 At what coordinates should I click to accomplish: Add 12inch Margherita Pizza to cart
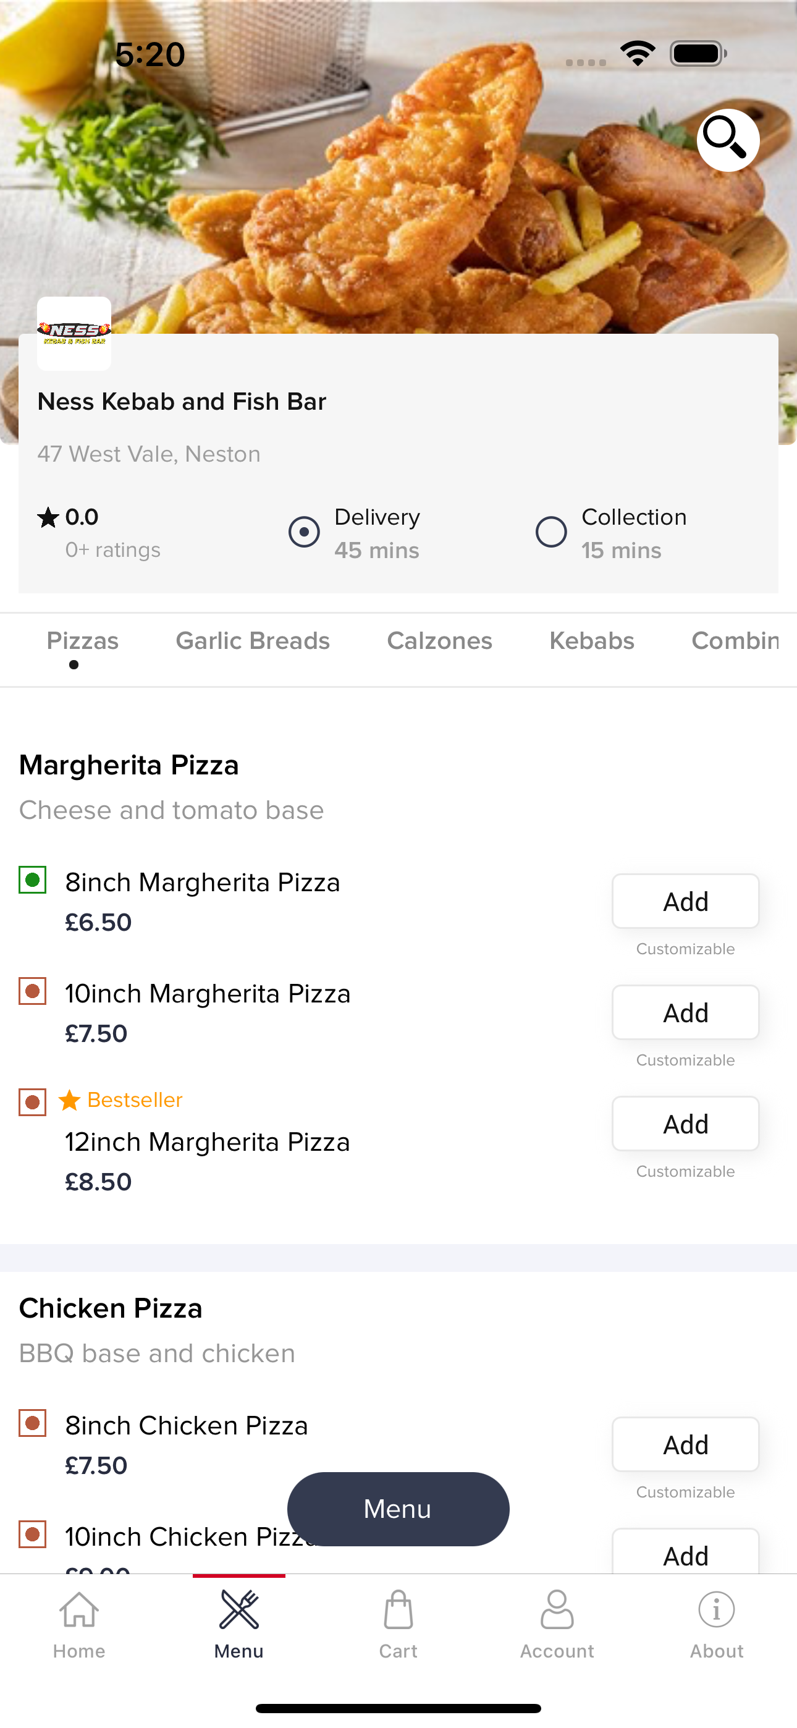click(x=685, y=1124)
